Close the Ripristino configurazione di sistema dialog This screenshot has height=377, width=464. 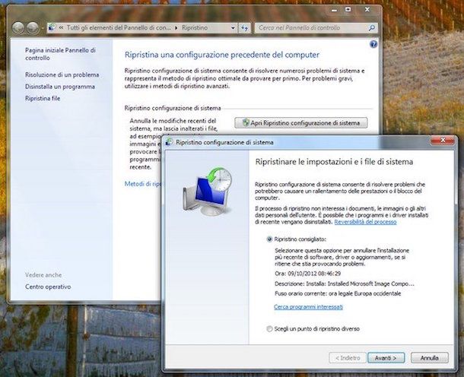443,140
